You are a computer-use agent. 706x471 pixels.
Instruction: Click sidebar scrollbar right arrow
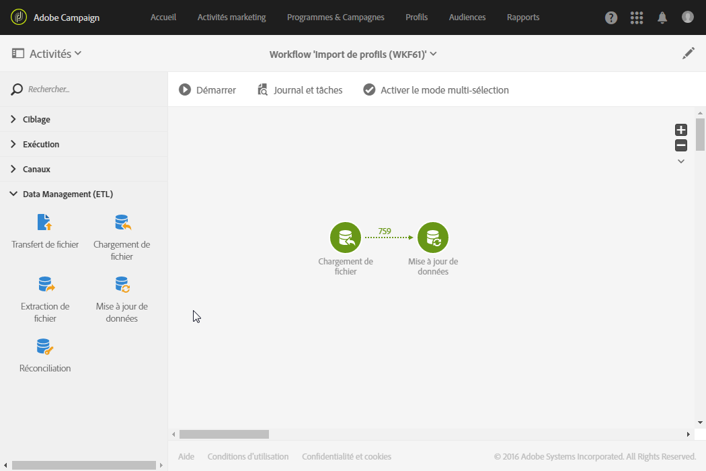(x=161, y=465)
